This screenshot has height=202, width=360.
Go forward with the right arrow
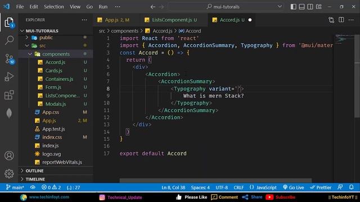(161, 7)
